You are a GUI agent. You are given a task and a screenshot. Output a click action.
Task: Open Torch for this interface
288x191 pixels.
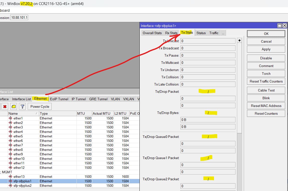[x=266, y=74]
